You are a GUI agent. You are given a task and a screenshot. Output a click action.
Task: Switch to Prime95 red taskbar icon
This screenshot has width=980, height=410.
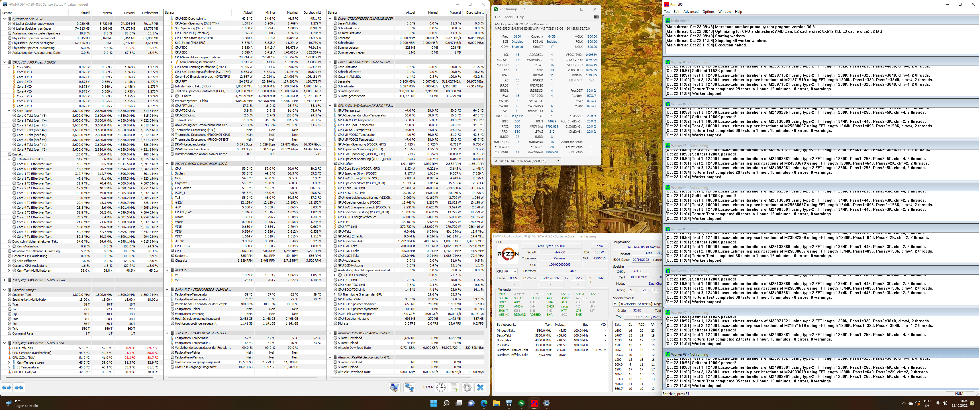[x=534, y=403]
